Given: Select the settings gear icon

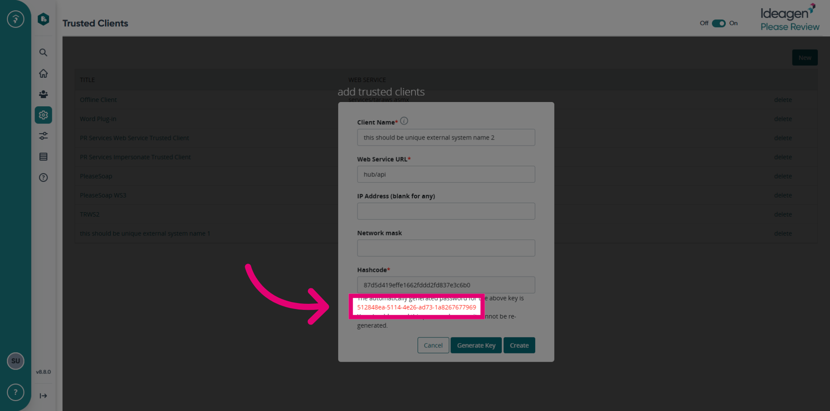Looking at the screenshot, I should pos(43,115).
